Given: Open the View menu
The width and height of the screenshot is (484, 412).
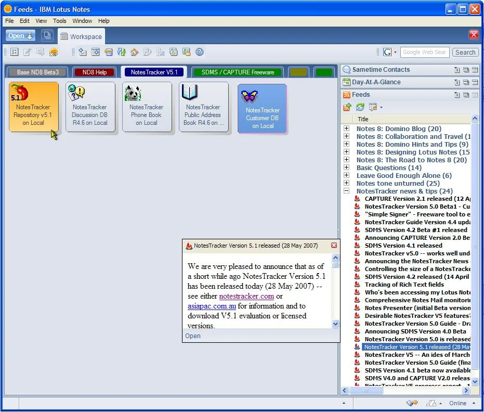Looking at the screenshot, I should [41, 21].
